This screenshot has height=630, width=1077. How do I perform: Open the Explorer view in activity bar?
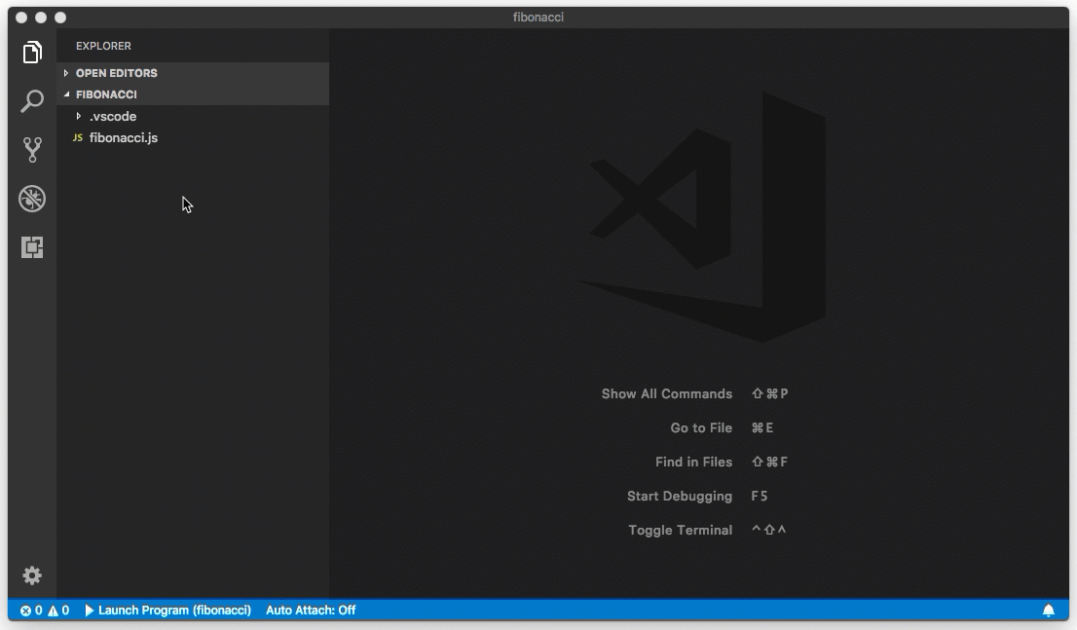click(32, 53)
